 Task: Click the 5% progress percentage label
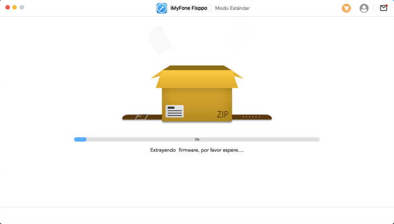point(197,140)
